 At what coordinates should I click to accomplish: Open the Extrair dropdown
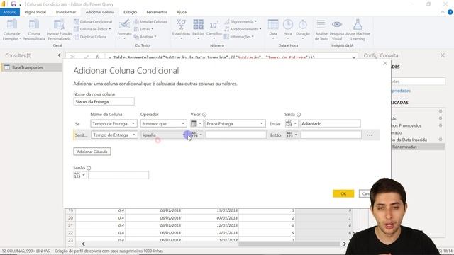coord(143,29)
